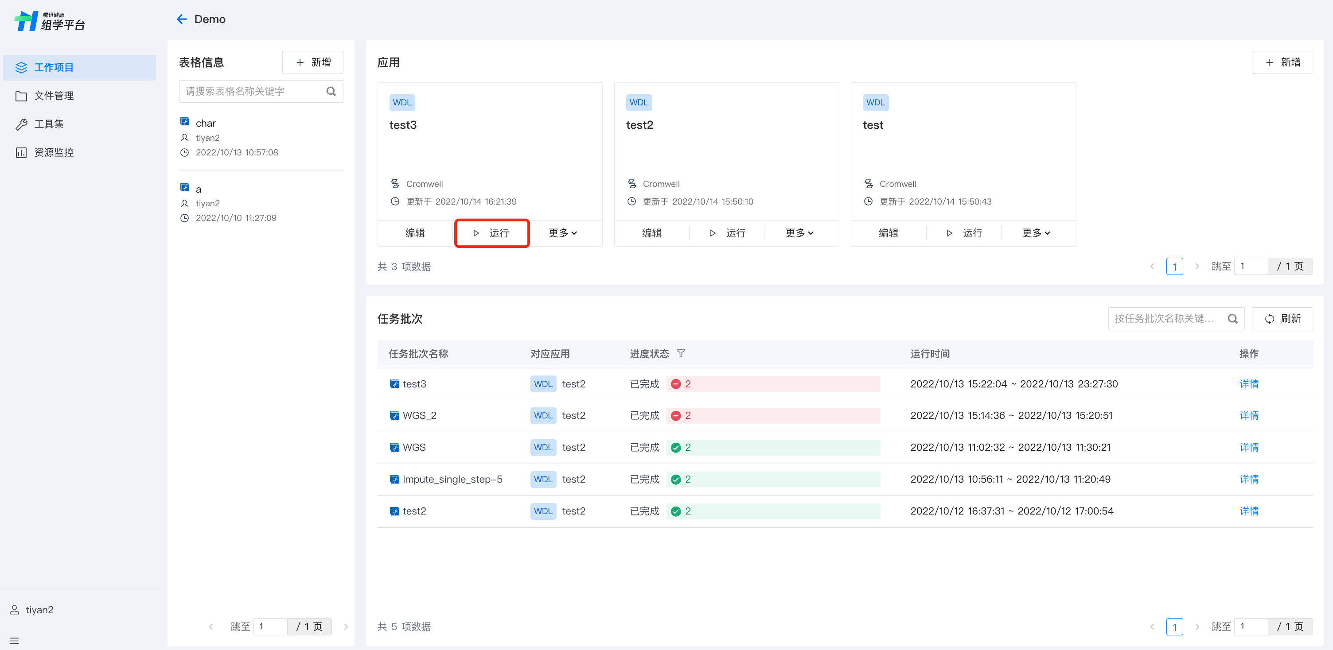The width and height of the screenshot is (1333, 650).
Task: Click the filter icon beside 进度状态
Action: [x=681, y=353]
